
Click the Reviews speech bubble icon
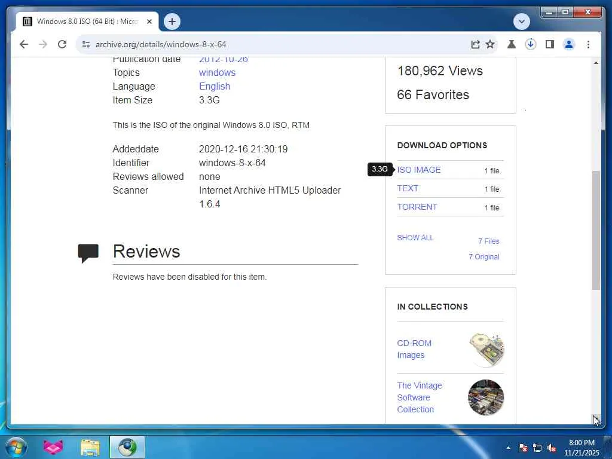tap(88, 253)
